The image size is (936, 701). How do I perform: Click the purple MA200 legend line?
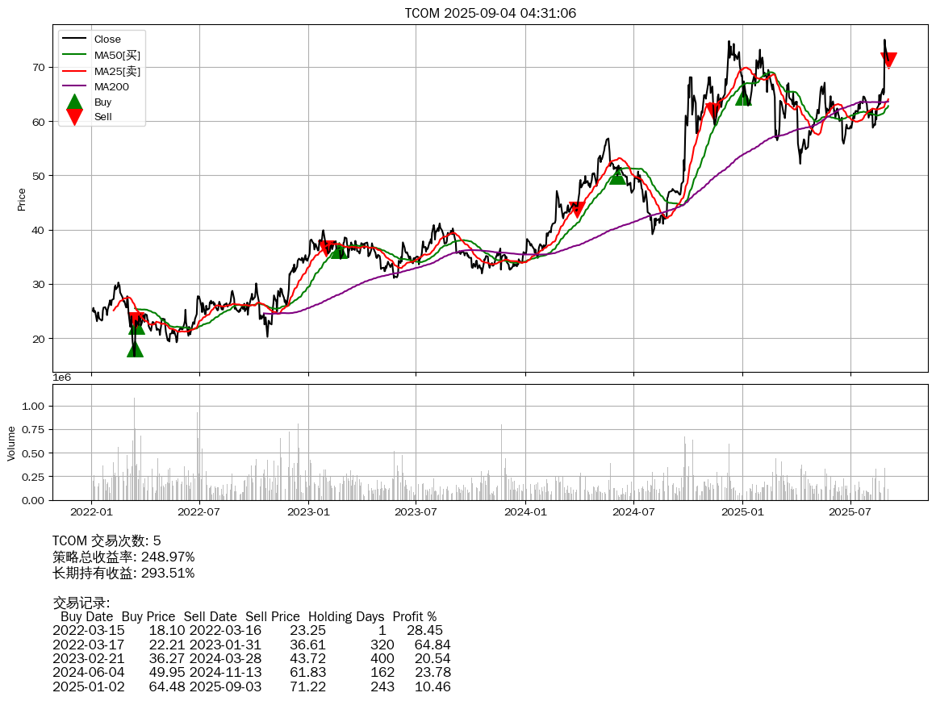[74, 86]
